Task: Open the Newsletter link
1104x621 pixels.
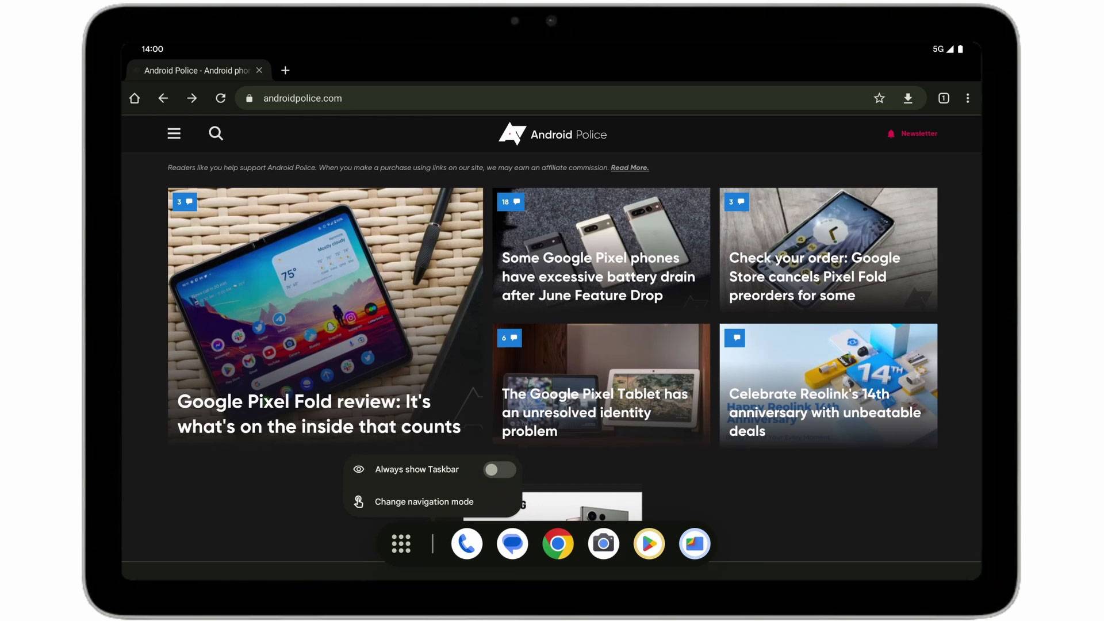Action: point(913,133)
